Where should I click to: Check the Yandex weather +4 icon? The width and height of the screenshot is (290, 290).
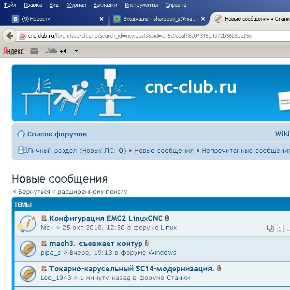pos(56,51)
